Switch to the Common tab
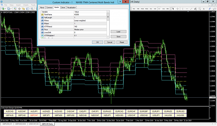The image size is (217, 126). click(49, 8)
